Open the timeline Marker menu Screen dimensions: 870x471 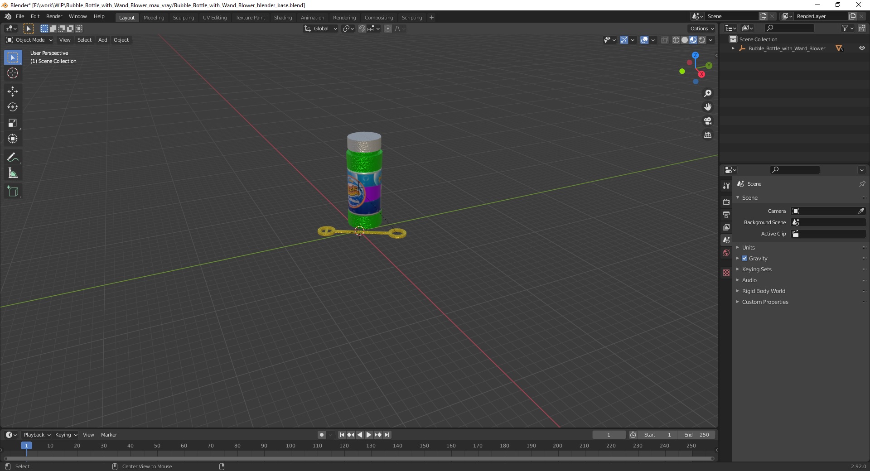[x=109, y=435]
